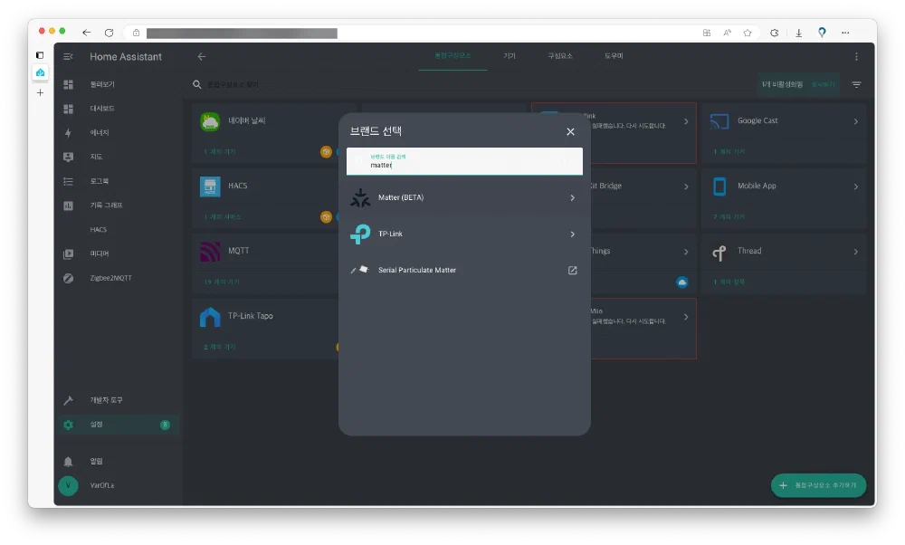Open Developer Tools (개발자 도구) wrench icon

click(68, 400)
